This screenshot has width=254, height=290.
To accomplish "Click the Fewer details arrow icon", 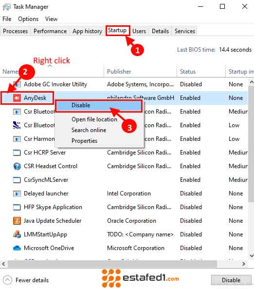I will [8, 280].
